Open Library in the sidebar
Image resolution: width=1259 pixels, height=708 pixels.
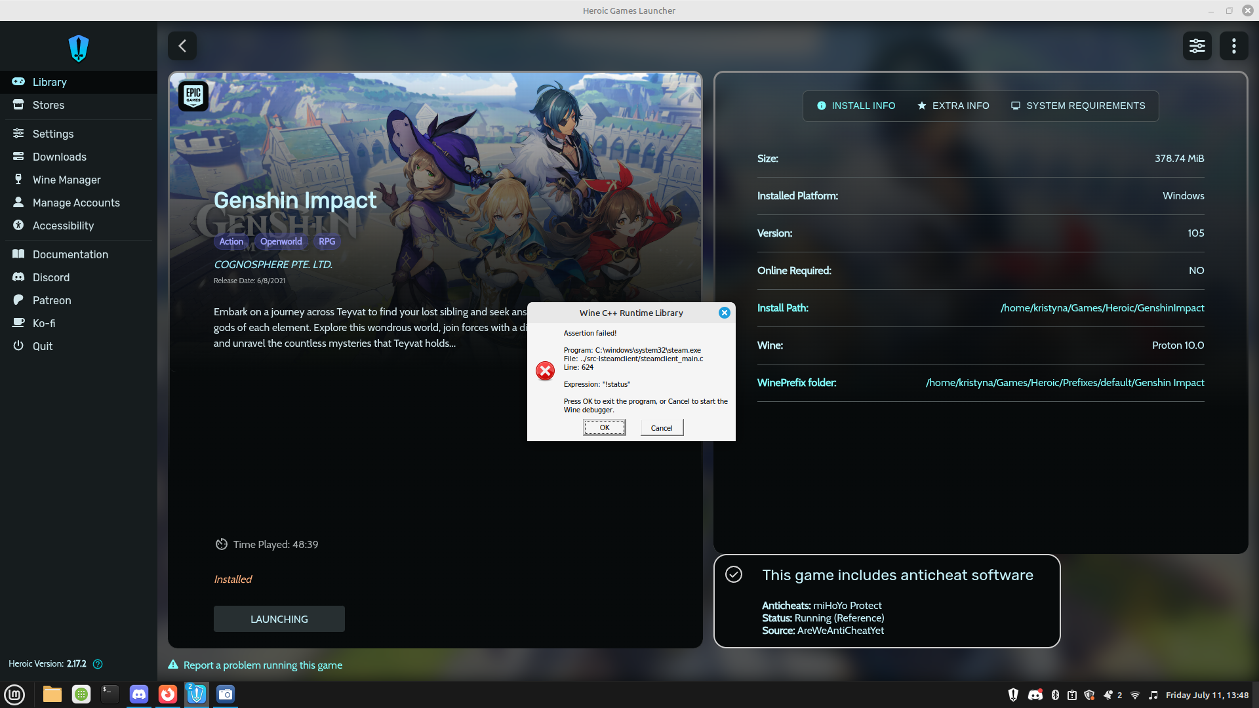point(79,82)
